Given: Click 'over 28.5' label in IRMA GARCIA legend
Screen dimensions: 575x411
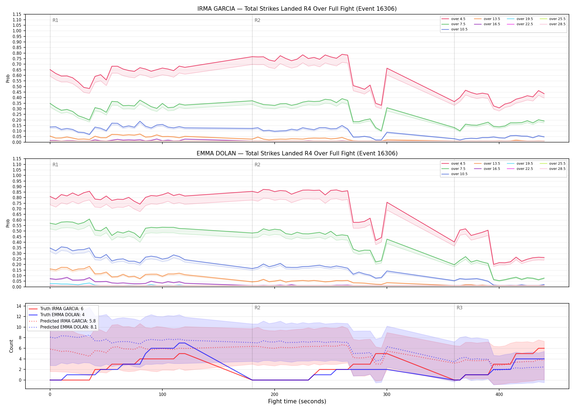Looking at the screenshot, I should coord(557,24).
